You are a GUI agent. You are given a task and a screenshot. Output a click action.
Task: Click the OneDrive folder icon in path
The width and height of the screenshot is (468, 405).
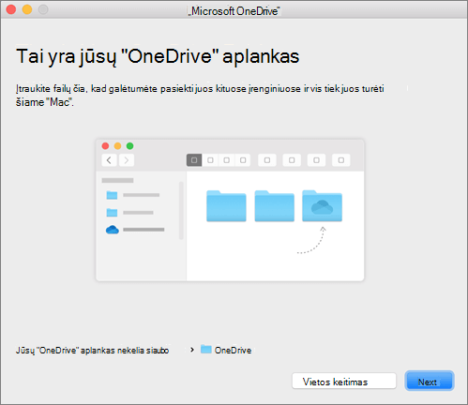pyautogui.click(x=206, y=350)
